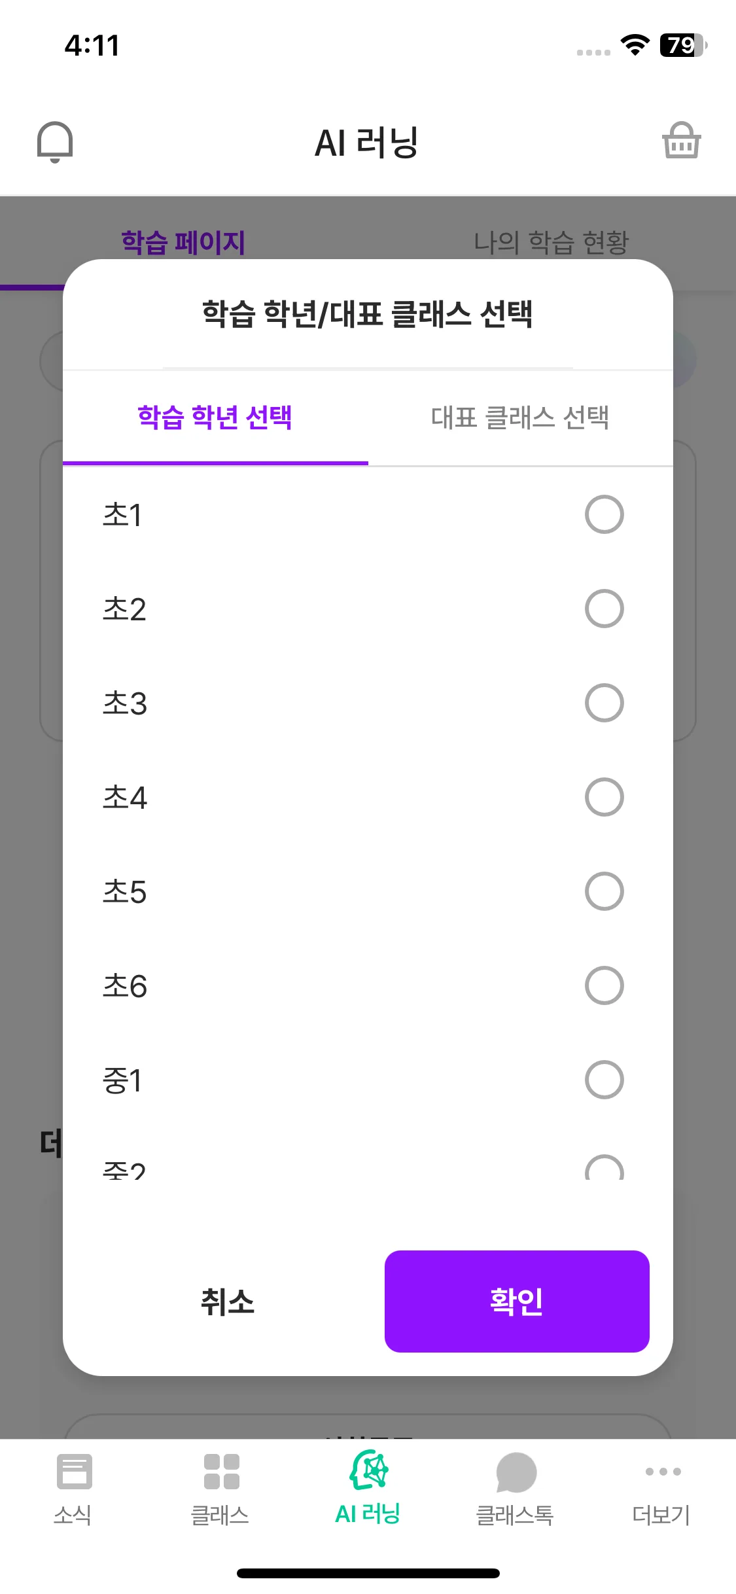Open the 클래스톡 chat bubble icon
The image size is (736, 1594).
tap(516, 1472)
